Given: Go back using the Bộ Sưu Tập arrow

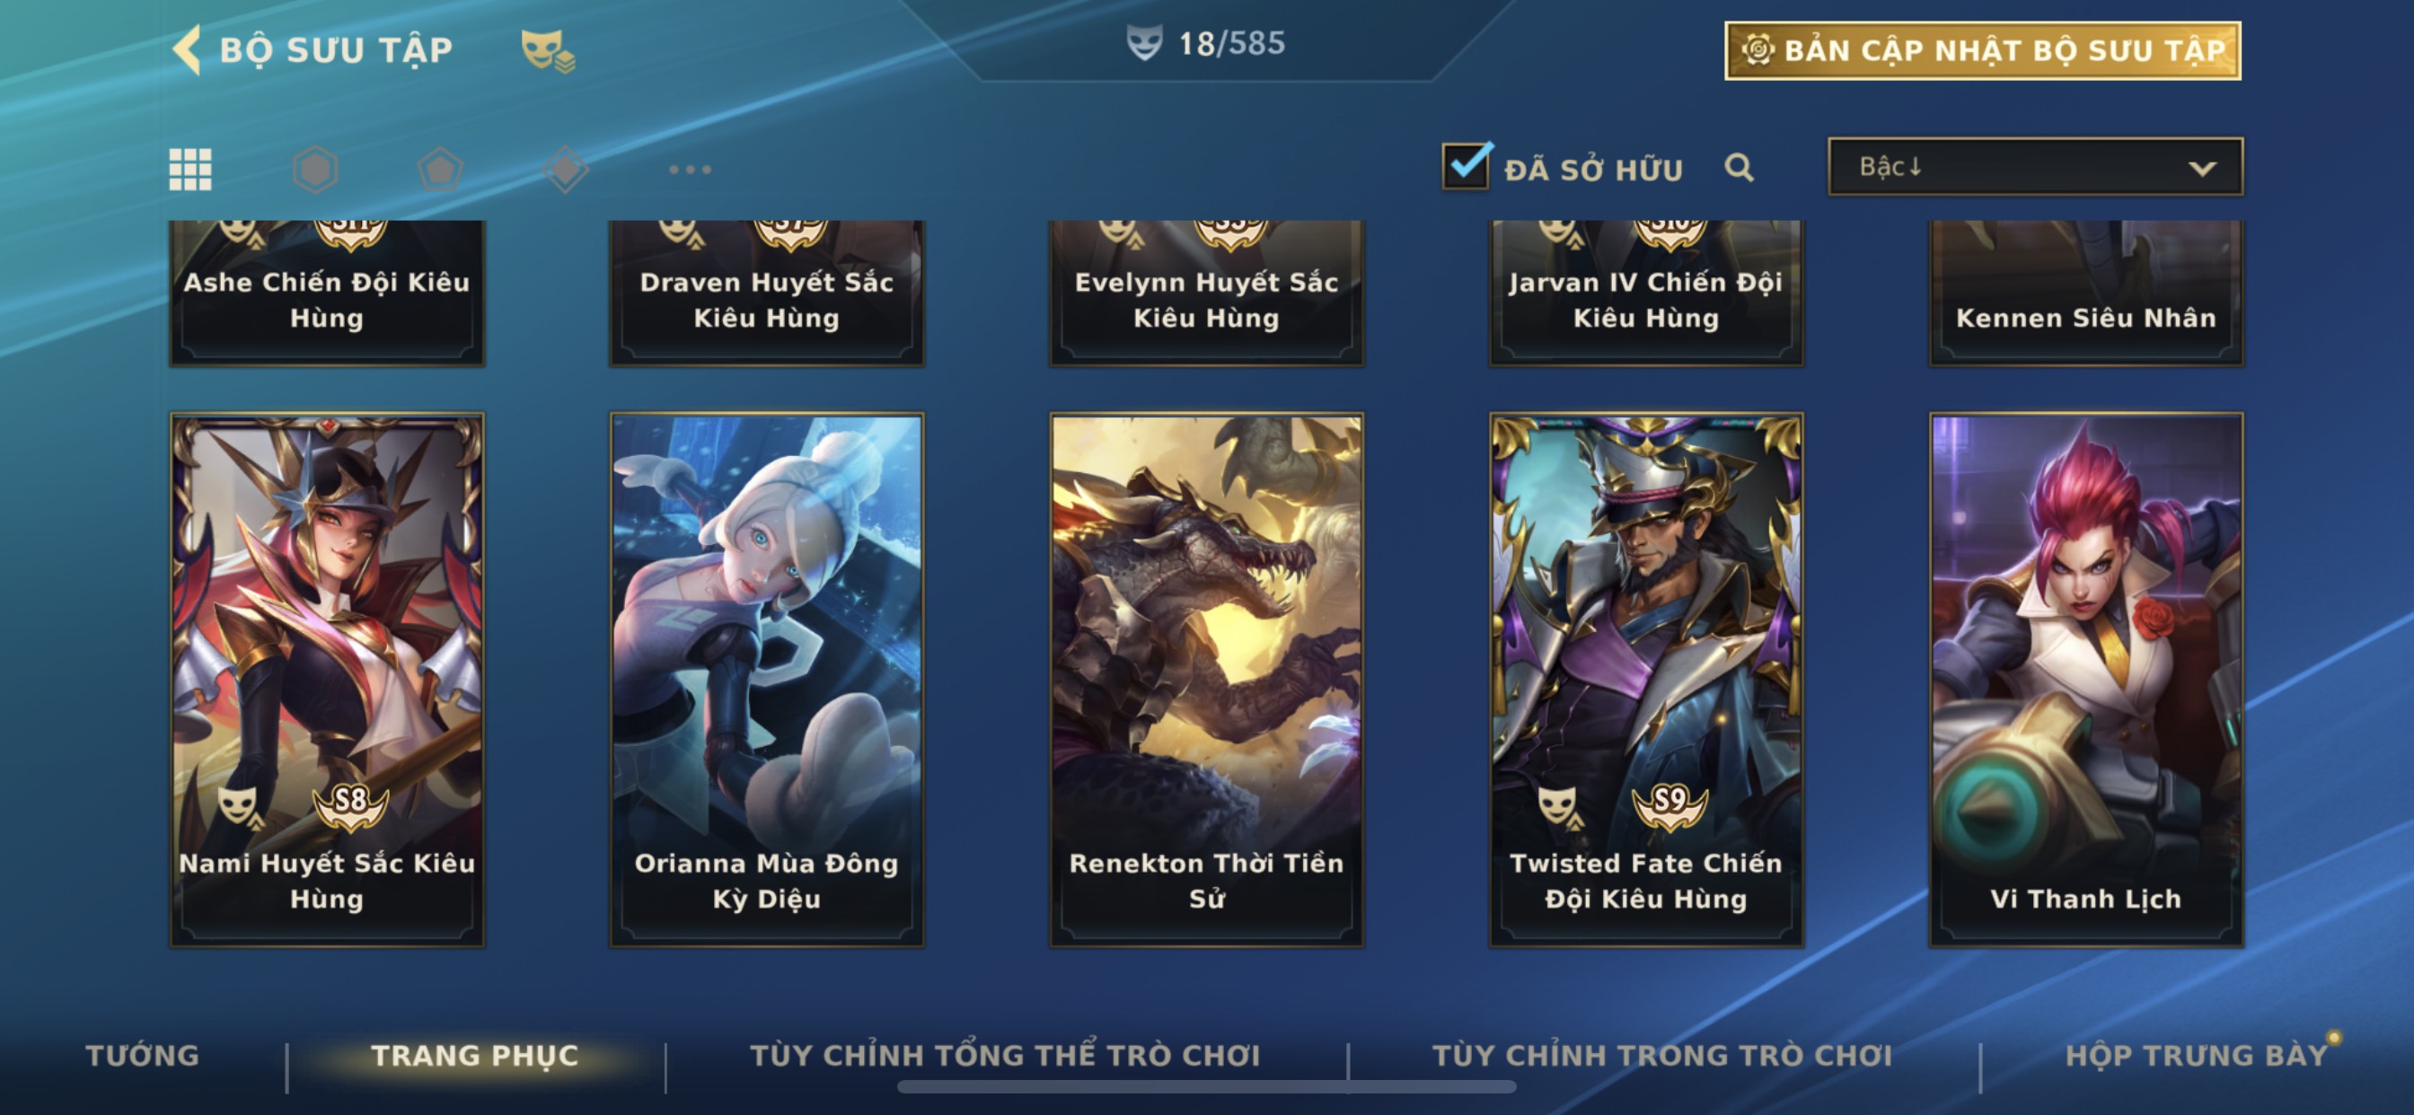Looking at the screenshot, I should (188, 48).
